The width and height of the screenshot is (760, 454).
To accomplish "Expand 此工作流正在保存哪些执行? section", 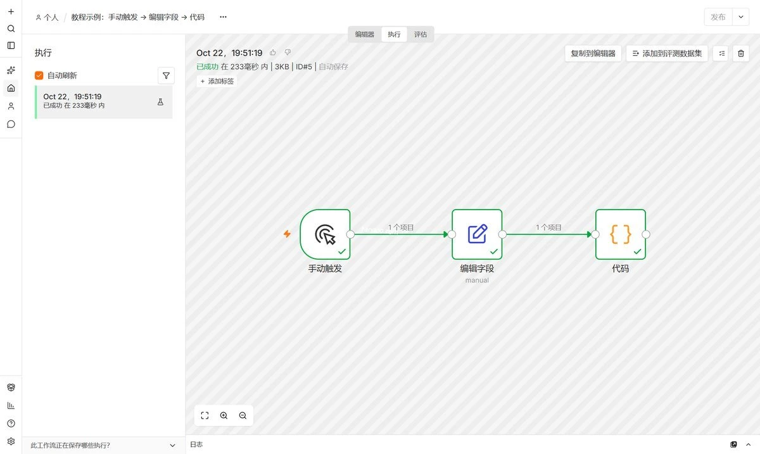I will [104, 445].
